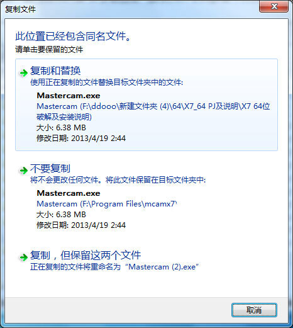293x328 pixels.
Task: Click the description 使用正在复制的文件替换目标文件夹中的文件
Action: [106, 82]
